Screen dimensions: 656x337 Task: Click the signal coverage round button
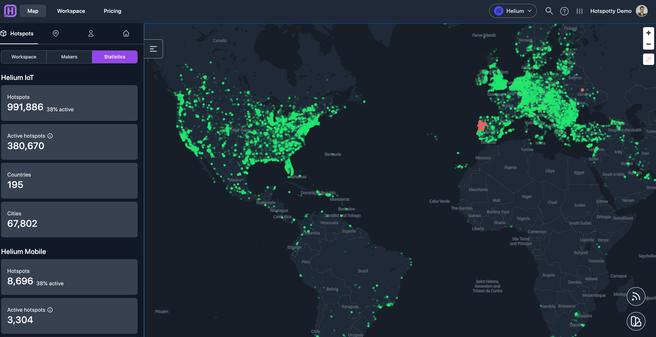(636, 296)
